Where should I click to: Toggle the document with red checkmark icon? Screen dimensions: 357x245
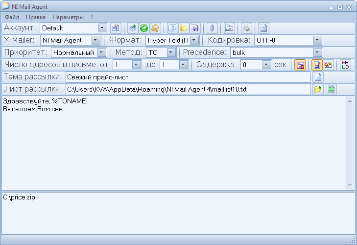click(317, 65)
